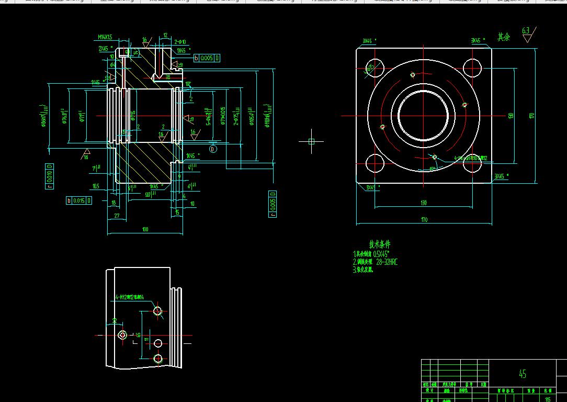Select the φ105.4 diameter dimension
This screenshot has width=567, height=402.
coord(251,116)
